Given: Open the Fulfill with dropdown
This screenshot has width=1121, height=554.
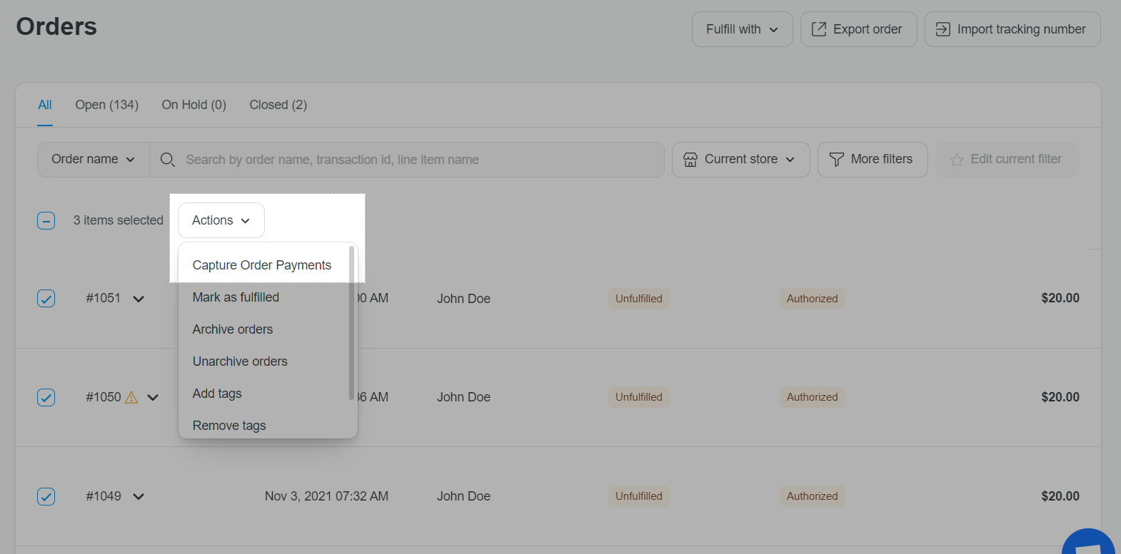Looking at the screenshot, I should [742, 29].
